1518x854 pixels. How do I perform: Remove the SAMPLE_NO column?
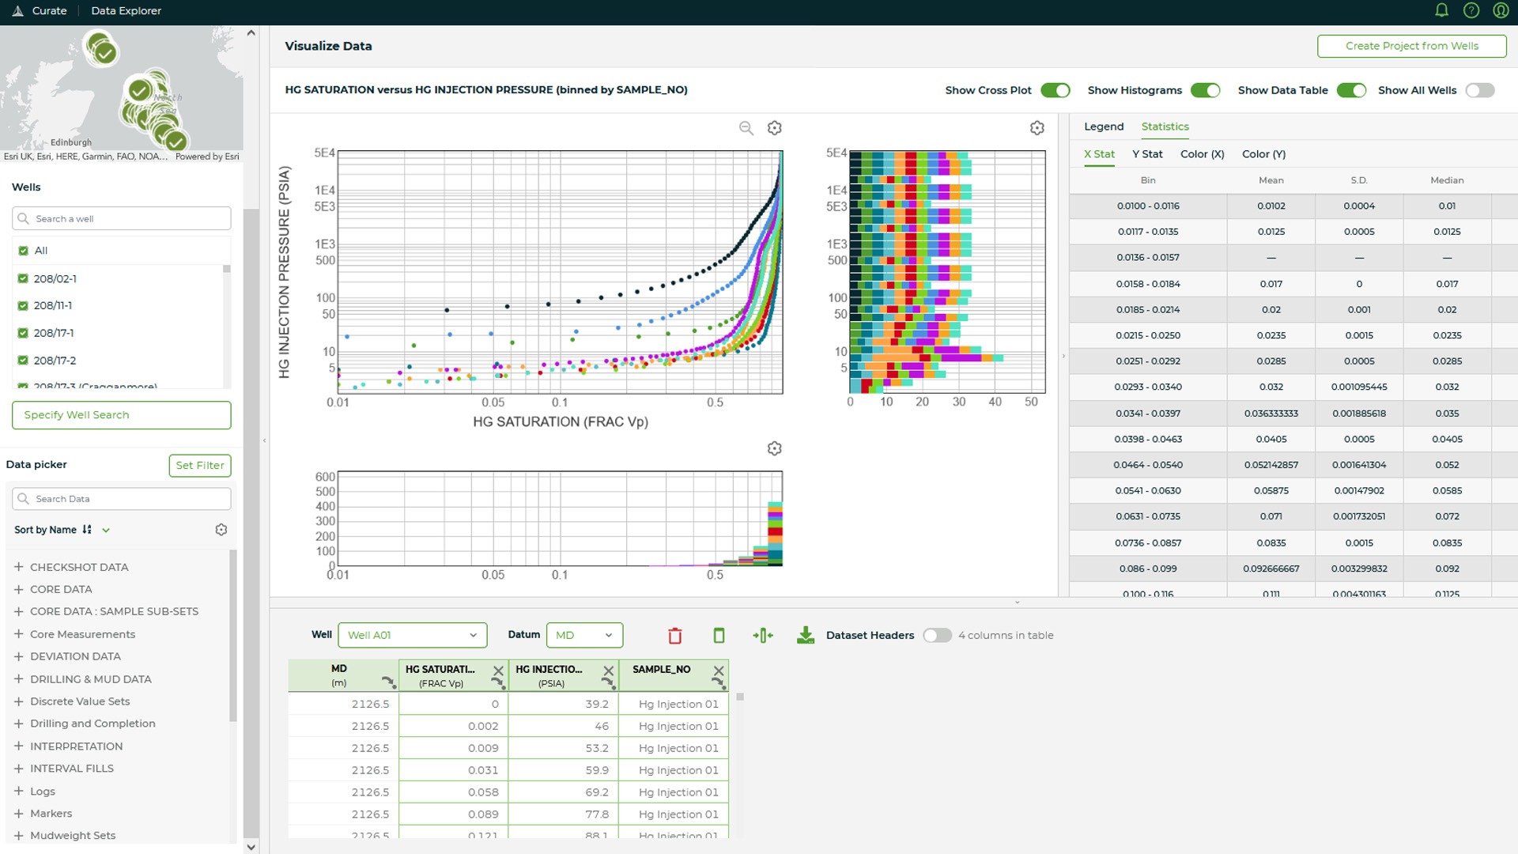(718, 671)
